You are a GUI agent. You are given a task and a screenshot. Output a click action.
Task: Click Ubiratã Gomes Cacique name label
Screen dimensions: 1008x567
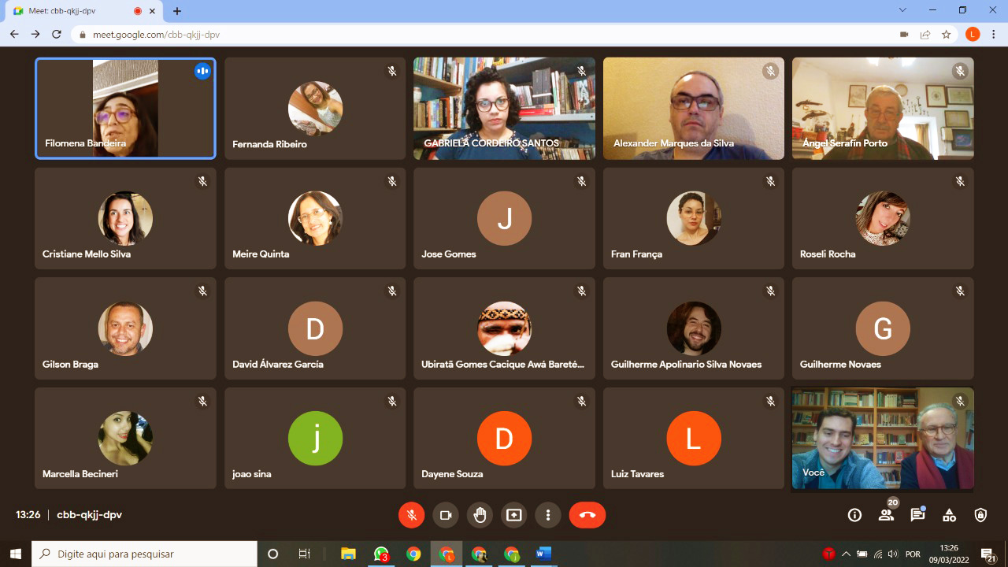[503, 364]
